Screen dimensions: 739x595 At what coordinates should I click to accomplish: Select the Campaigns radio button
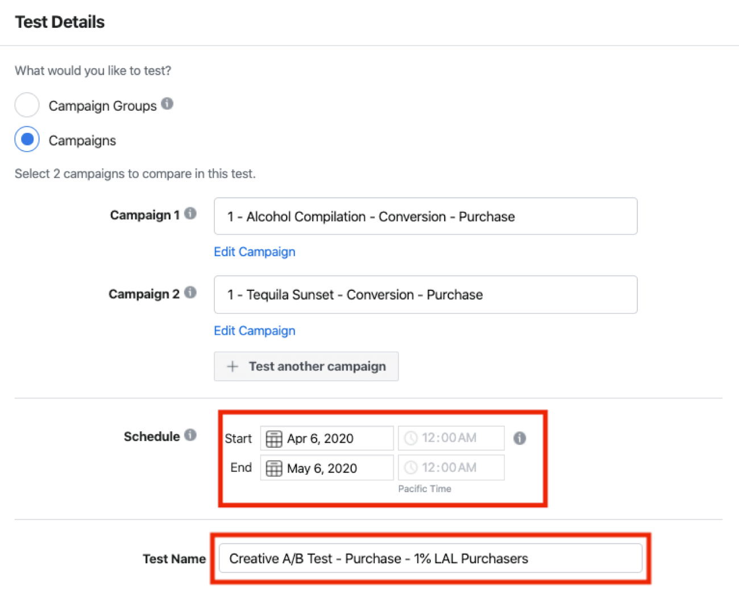click(27, 139)
